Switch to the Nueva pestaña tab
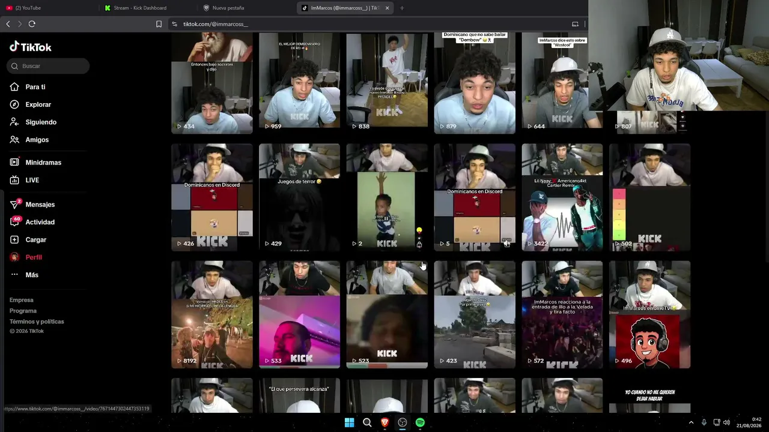The height and width of the screenshot is (432, 769). 245,8
